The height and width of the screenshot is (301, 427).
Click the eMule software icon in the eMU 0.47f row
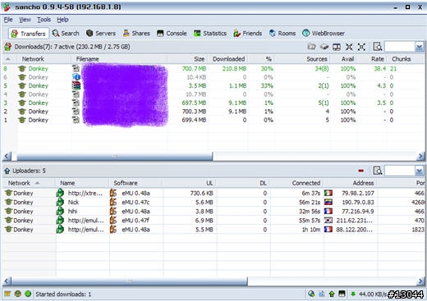(113, 221)
